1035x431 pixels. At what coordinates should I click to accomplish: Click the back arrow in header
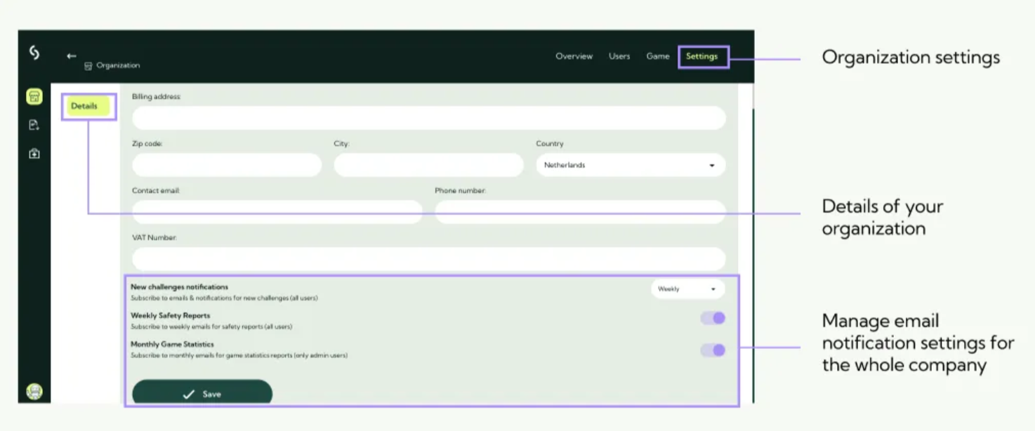71,55
